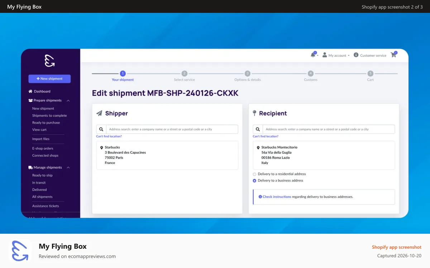Open In transit shipments
The image size is (430, 268).
coord(39,183)
